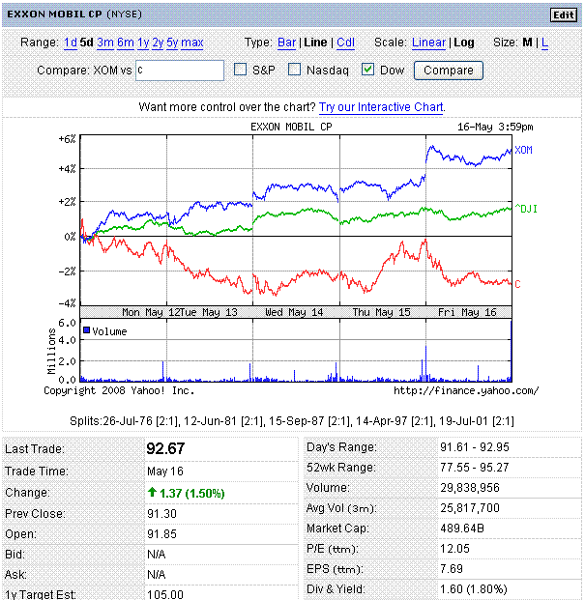
Task: Select the 3m range option
Action: click(104, 43)
